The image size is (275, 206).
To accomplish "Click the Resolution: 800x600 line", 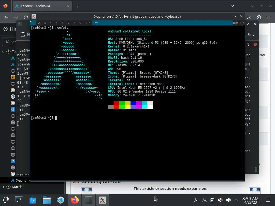I will (126, 61).
